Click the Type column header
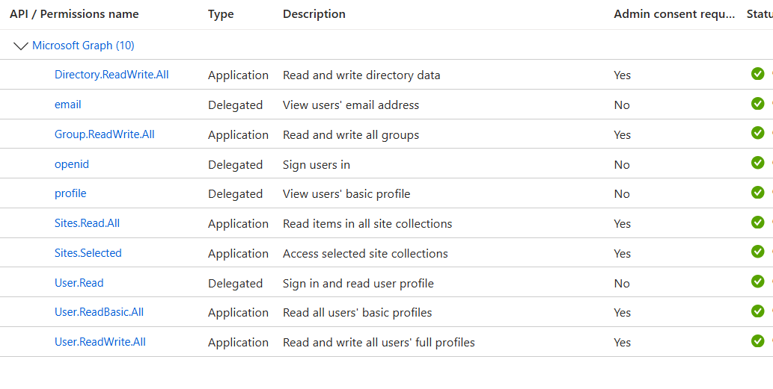Viewport: 773px width, 389px height. tap(220, 15)
